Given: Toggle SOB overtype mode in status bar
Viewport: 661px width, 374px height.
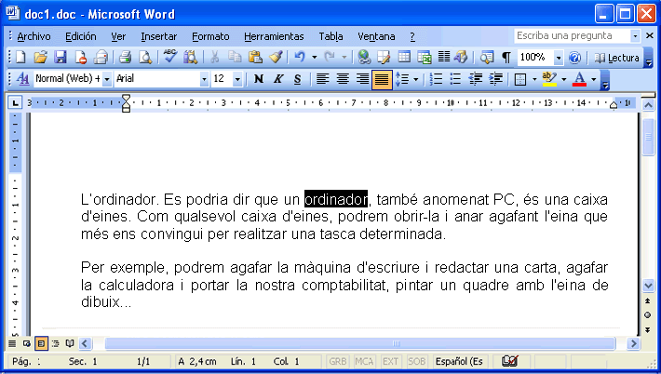Looking at the screenshot, I should [x=416, y=361].
